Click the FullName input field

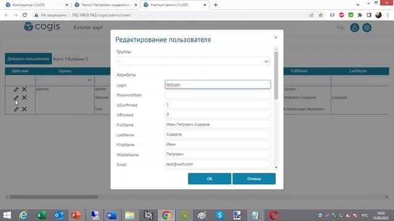point(218,124)
